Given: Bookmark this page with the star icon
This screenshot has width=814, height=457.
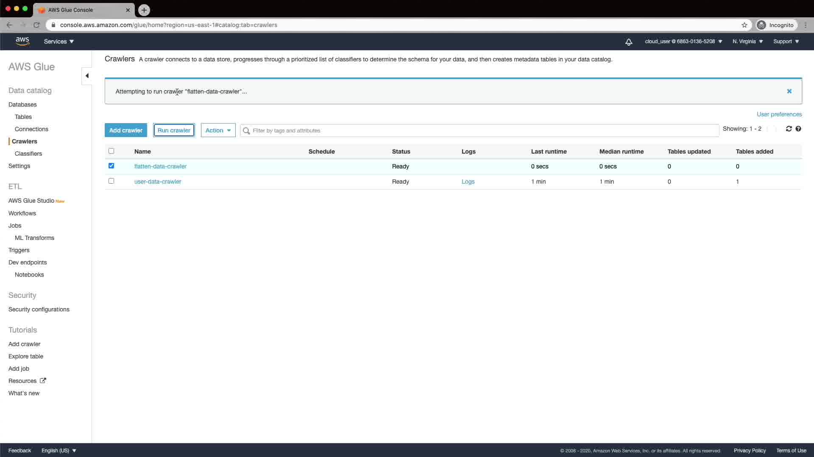Looking at the screenshot, I should tap(744, 25).
